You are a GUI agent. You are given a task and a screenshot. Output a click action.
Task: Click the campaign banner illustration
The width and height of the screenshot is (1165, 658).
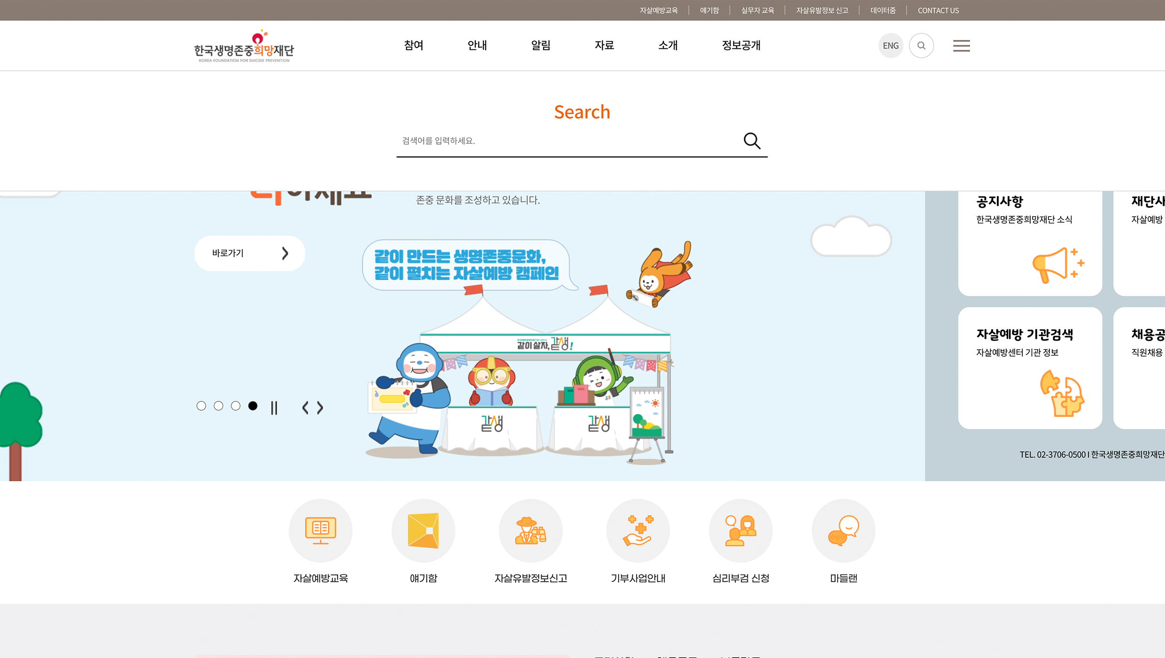point(528,352)
